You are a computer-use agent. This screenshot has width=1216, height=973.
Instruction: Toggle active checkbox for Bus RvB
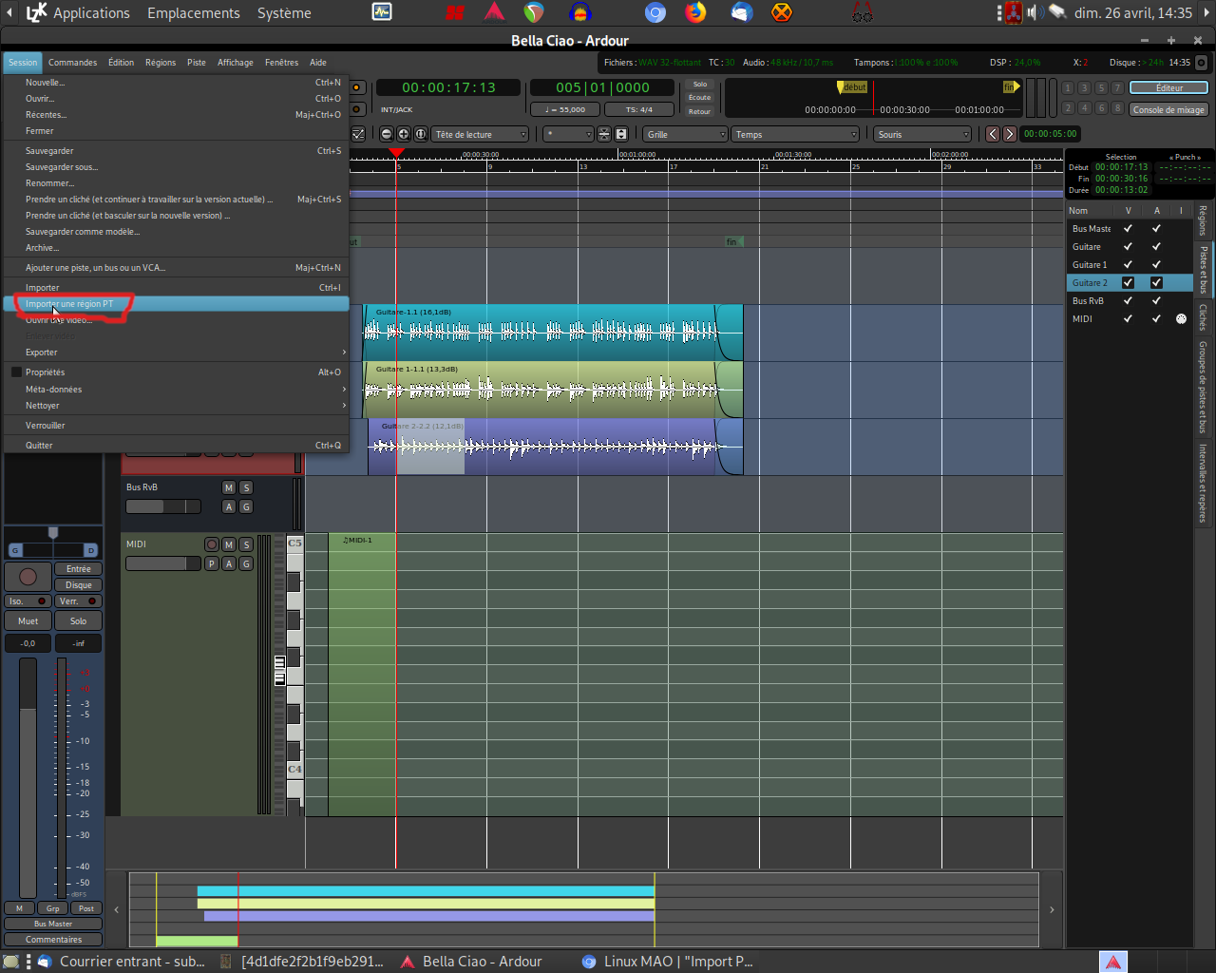[1156, 301]
